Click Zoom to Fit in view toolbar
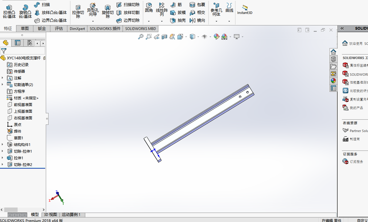 click(141, 37)
